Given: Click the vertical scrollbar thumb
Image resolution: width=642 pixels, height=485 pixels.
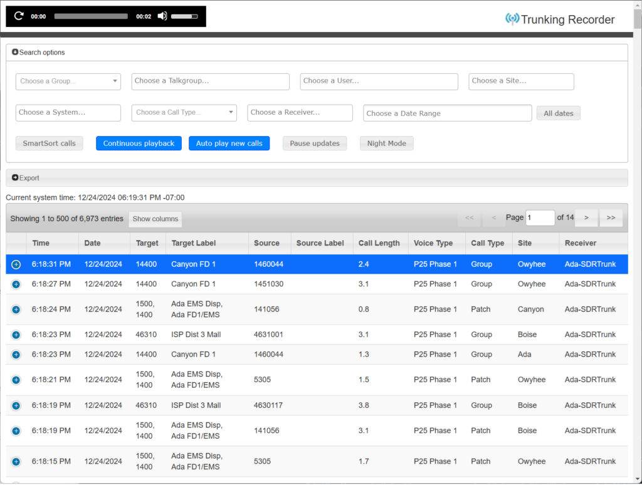Looking at the screenshot, I should [x=638, y=19].
